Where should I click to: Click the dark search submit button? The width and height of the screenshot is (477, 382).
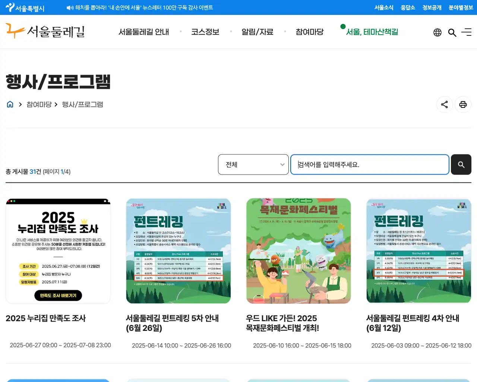(x=461, y=165)
